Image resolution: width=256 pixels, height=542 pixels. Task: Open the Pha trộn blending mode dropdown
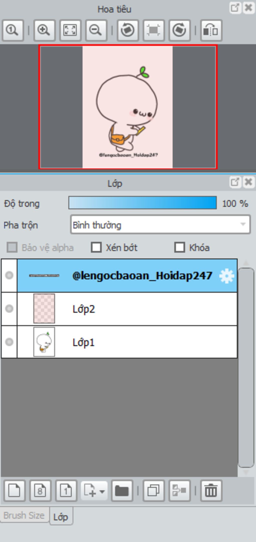tap(160, 225)
